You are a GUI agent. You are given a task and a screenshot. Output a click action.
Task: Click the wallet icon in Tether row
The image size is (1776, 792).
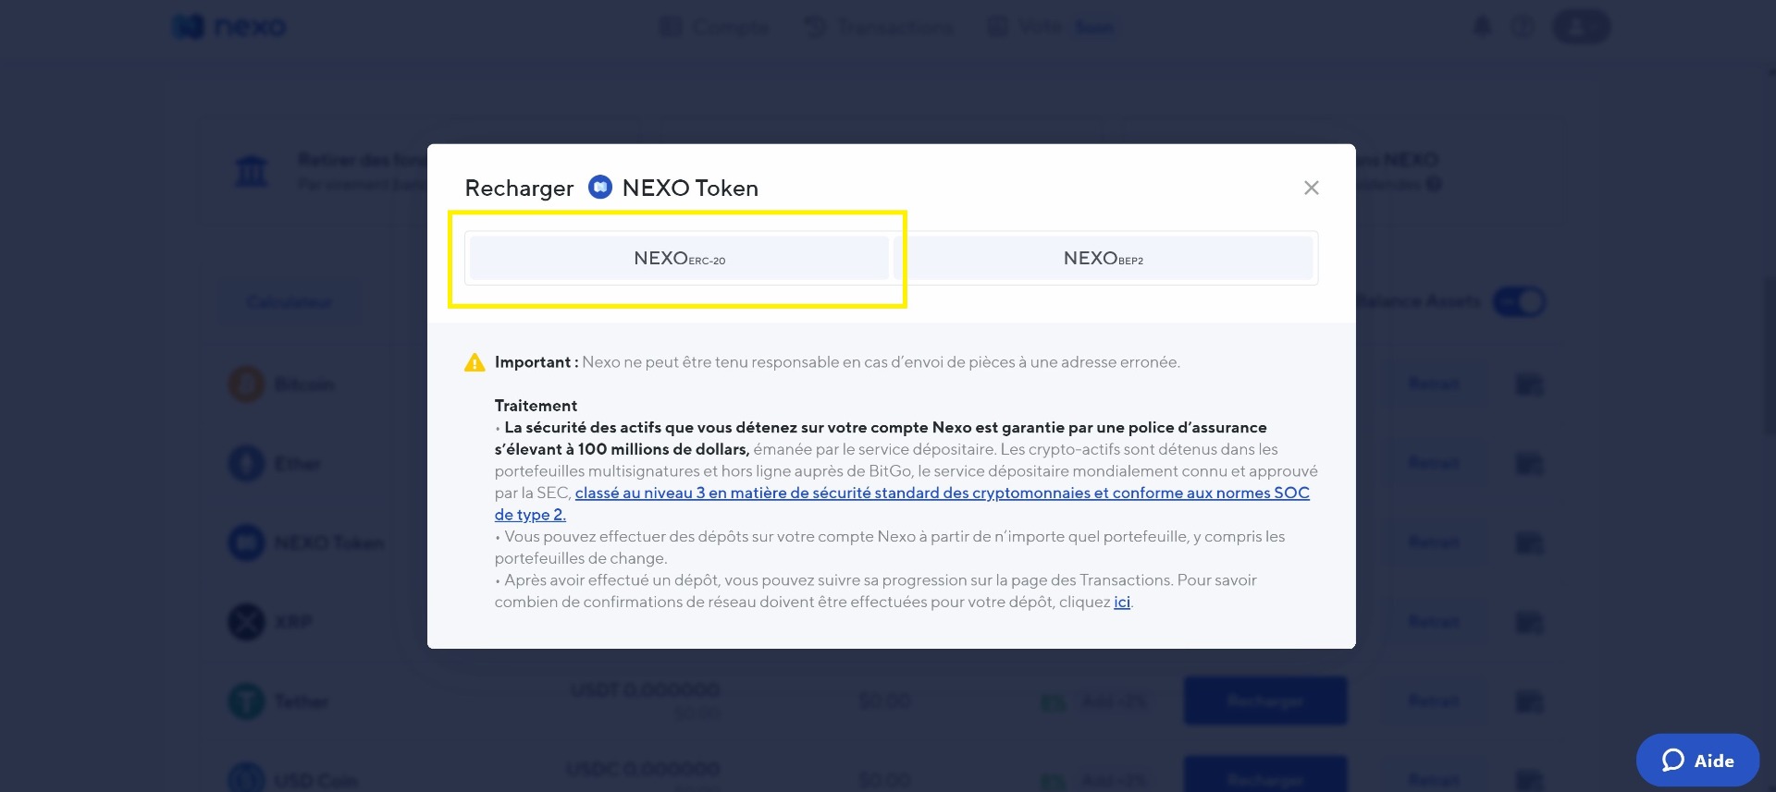click(1530, 703)
